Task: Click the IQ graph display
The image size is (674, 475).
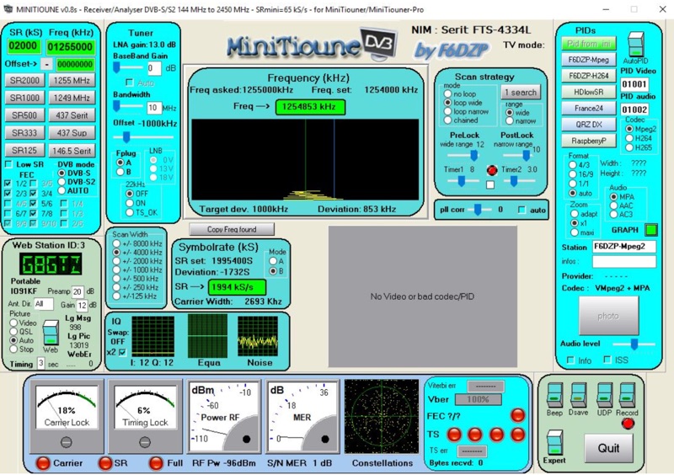Action: point(152,336)
